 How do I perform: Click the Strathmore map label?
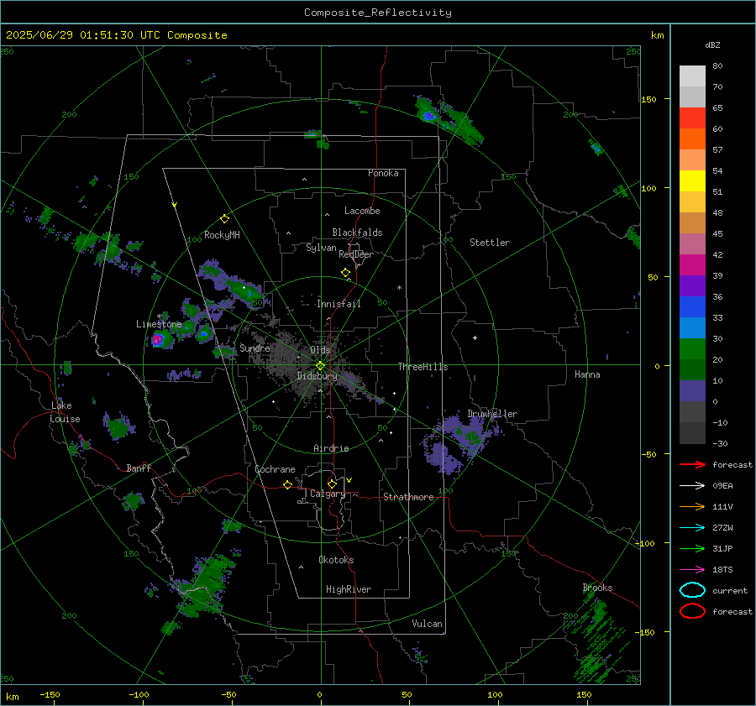pyautogui.click(x=408, y=497)
